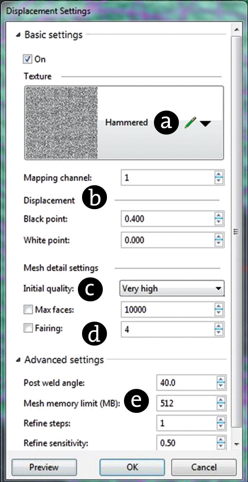Decrease Mesh memory limit with down spinner
248x482 pixels.
point(221,406)
